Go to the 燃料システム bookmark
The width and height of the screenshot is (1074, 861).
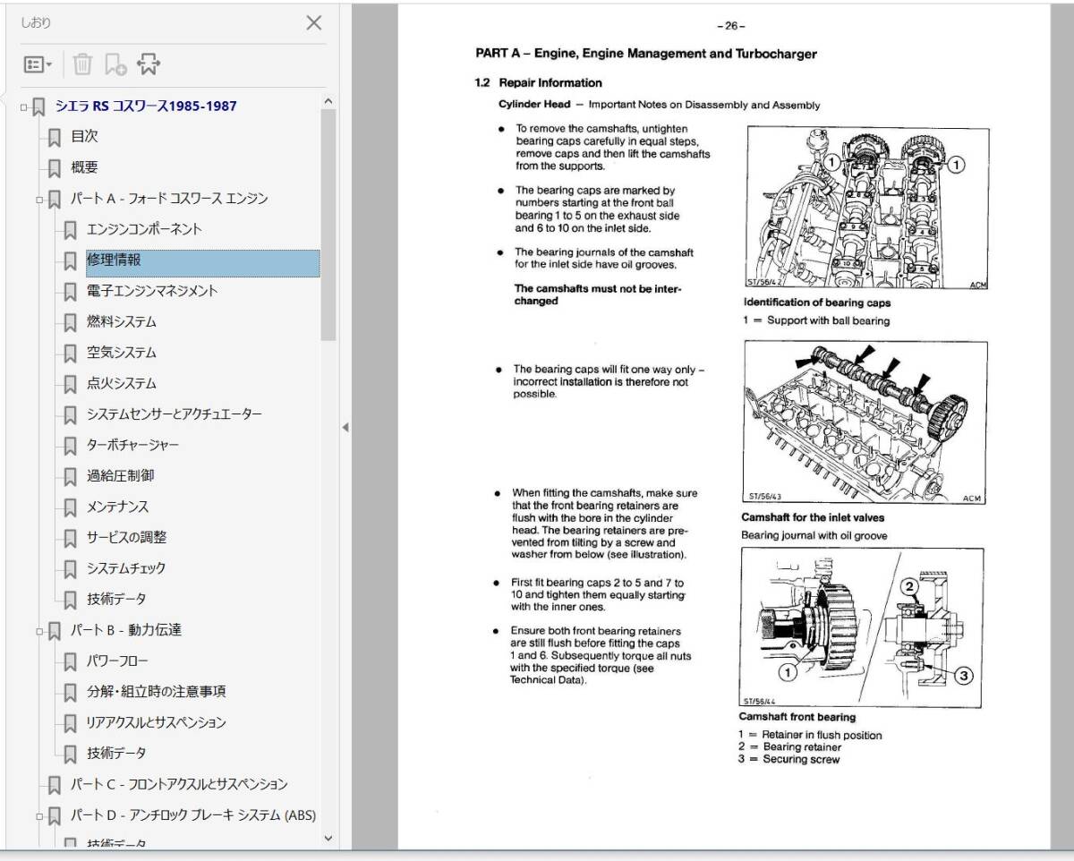pos(122,322)
